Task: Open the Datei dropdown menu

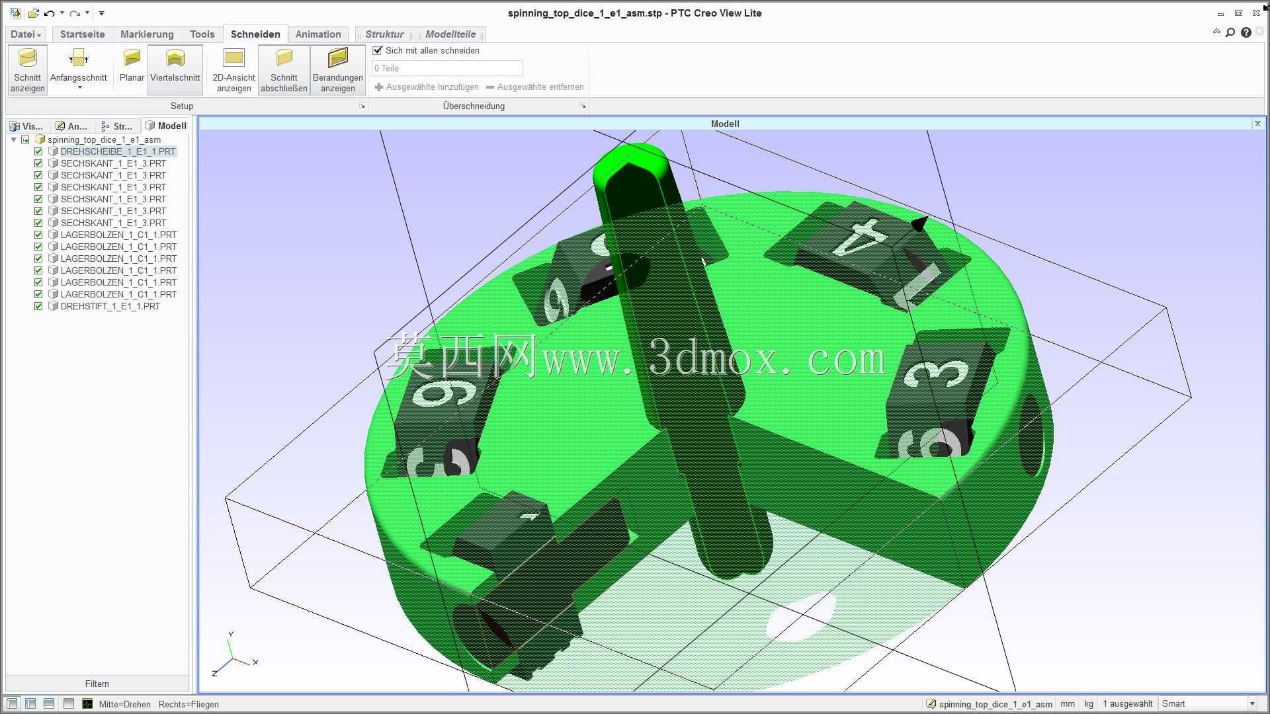Action: (26, 34)
